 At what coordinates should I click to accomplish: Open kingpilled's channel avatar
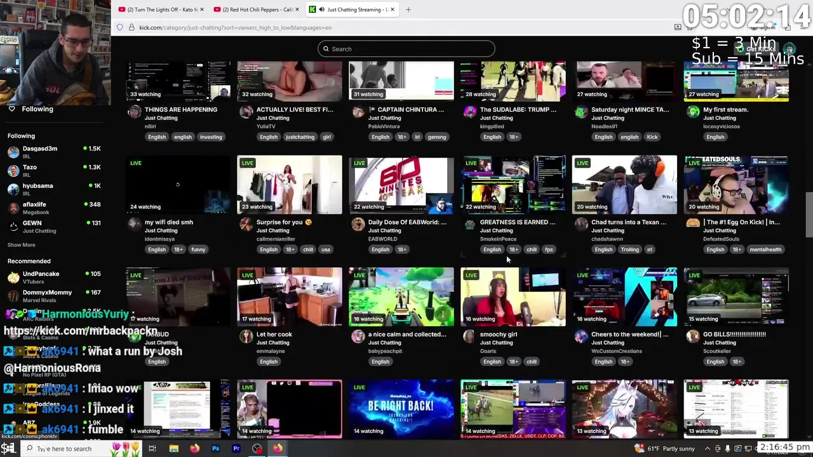(470, 112)
